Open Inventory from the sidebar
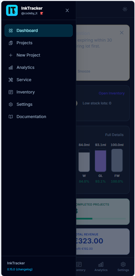Screen dimensions: 135x276 38,92
